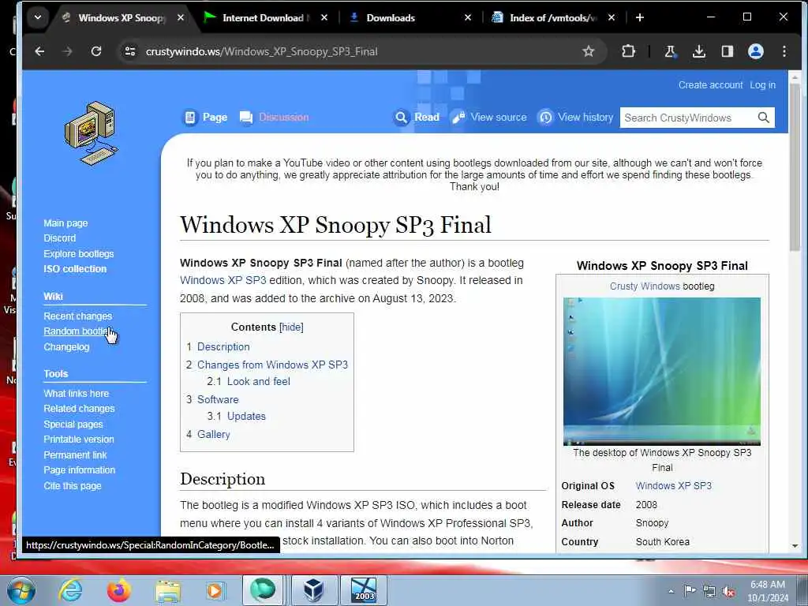Open Windows XP SP3 link in intro paragraph
The width and height of the screenshot is (808, 606).
coord(223,280)
